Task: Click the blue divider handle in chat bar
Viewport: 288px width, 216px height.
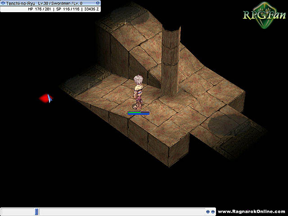Action: [36, 211]
